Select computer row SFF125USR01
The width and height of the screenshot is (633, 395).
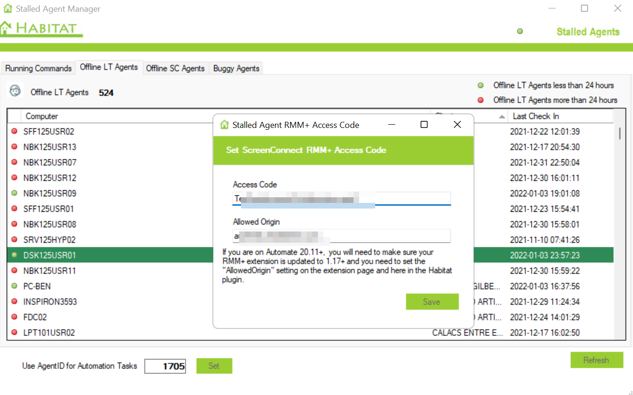pos(49,209)
